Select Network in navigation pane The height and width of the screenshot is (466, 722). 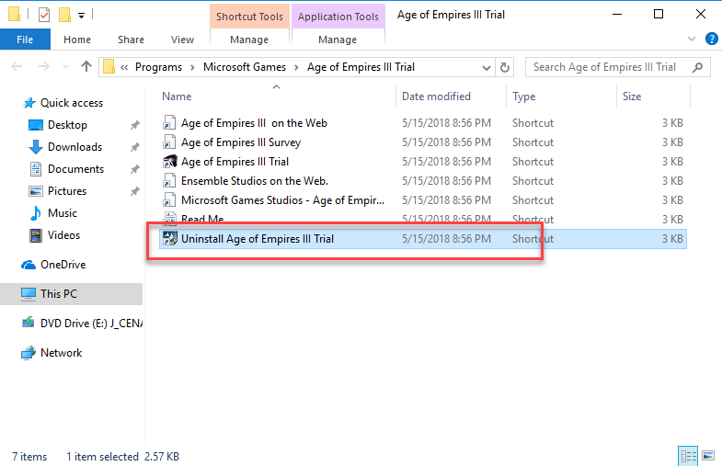62,353
